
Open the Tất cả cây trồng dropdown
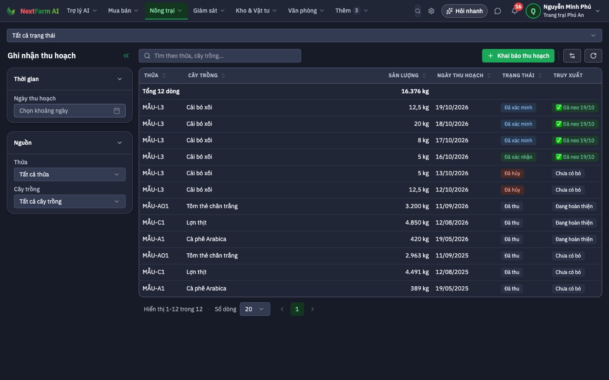click(70, 202)
